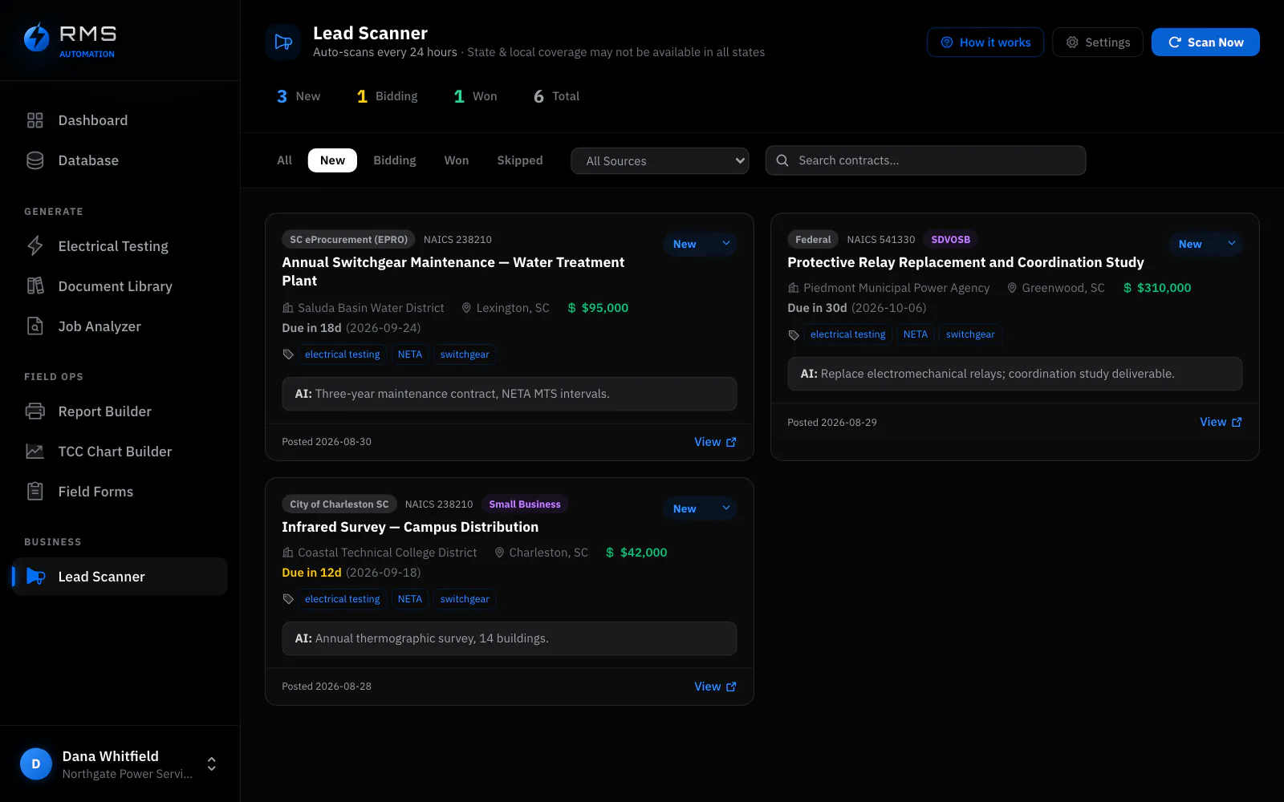
Task: Switch to the Won filter tab
Action: point(457,160)
